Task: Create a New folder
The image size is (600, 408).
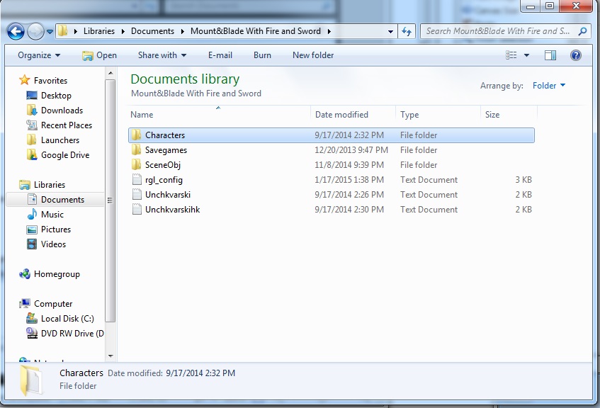Action: pyautogui.click(x=313, y=55)
